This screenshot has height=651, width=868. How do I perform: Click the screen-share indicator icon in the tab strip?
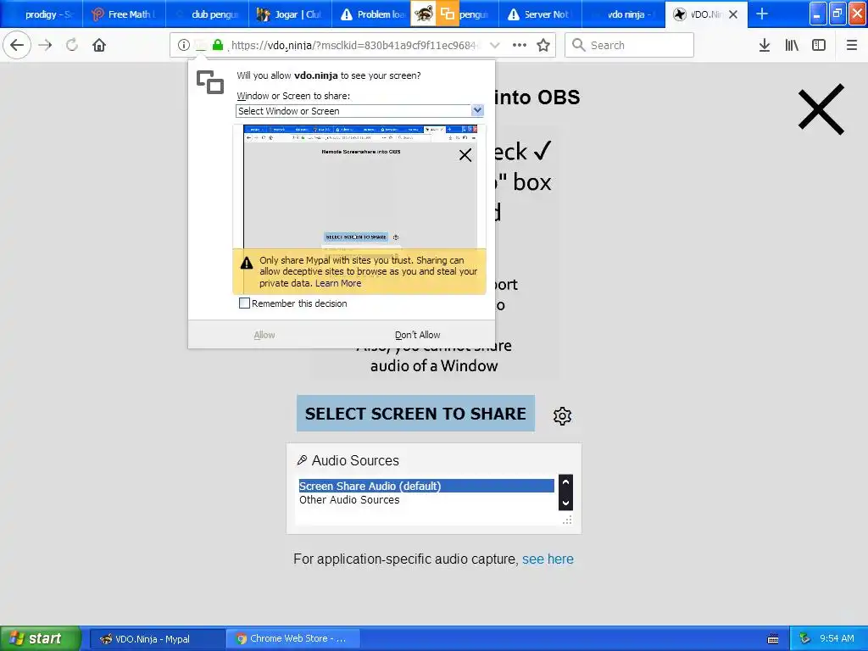[448, 14]
